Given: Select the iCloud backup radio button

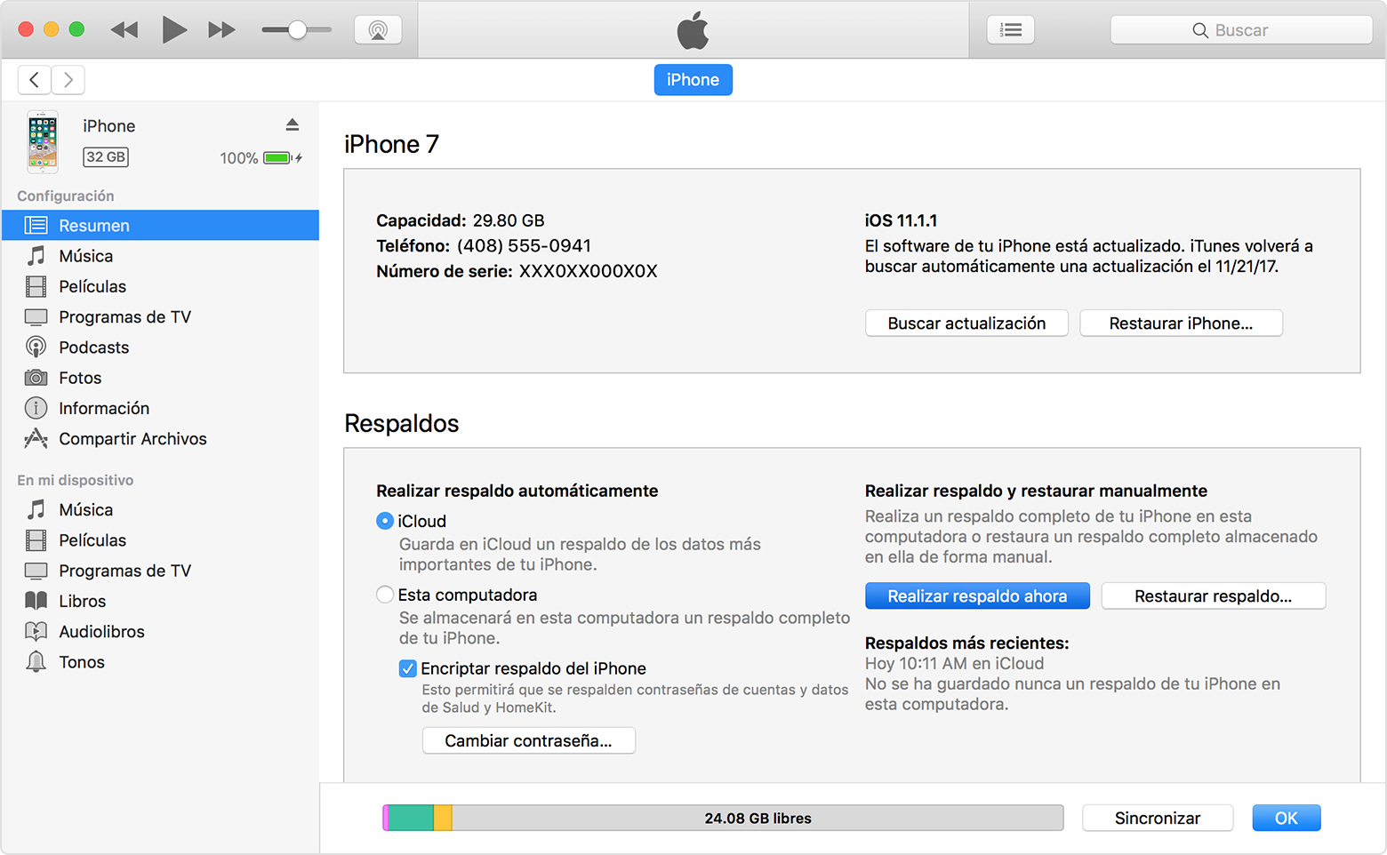Looking at the screenshot, I should coord(385,521).
